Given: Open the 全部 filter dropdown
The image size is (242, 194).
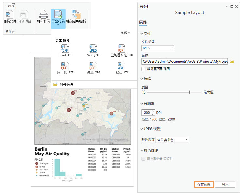Looking at the screenshot, I should pyautogui.click(x=125, y=33).
